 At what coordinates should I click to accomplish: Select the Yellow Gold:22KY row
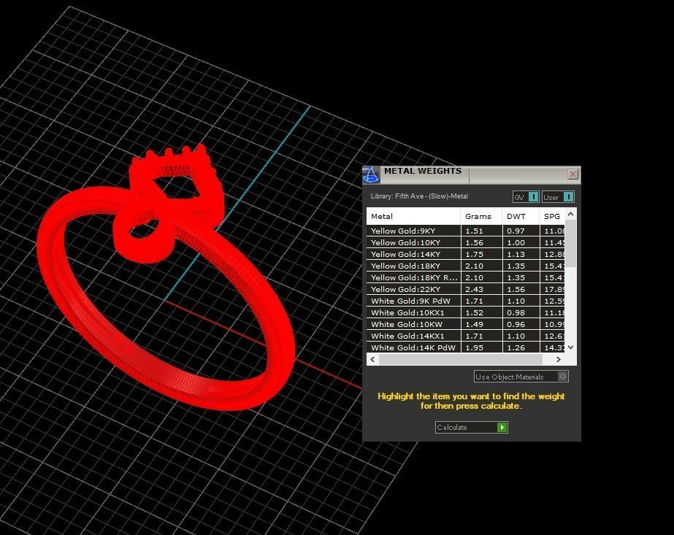(466, 289)
